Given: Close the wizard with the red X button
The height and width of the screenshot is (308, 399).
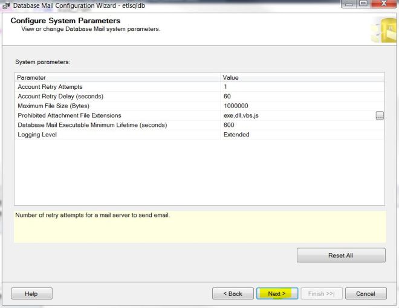Looking at the screenshot, I should coord(385,4).
